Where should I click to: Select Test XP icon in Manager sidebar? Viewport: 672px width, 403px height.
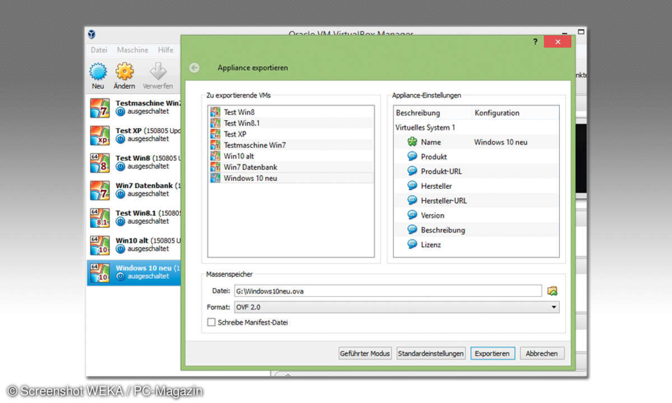point(100,135)
